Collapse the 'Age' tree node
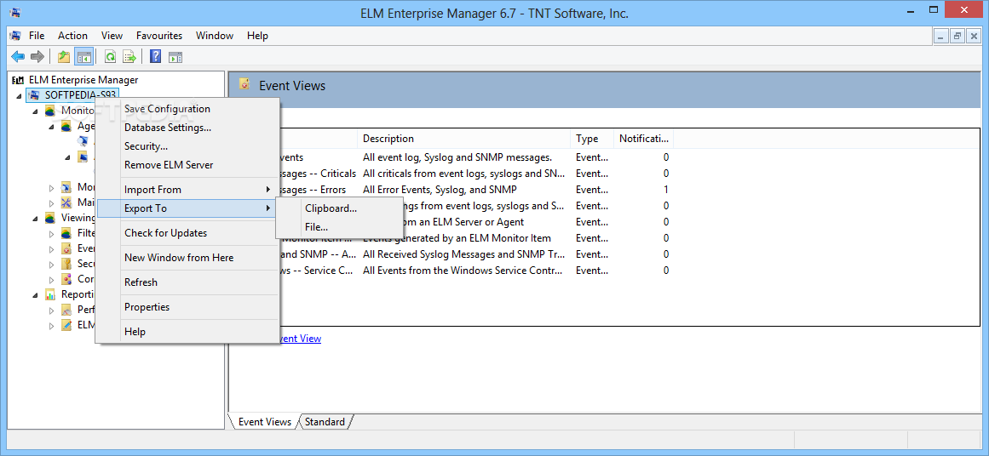 (51, 126)
